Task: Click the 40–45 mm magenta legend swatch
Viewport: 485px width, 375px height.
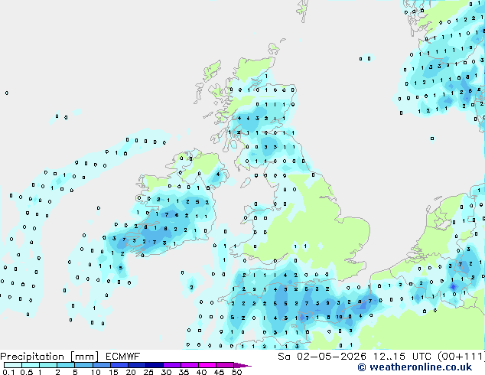Action: pos(207,365)
